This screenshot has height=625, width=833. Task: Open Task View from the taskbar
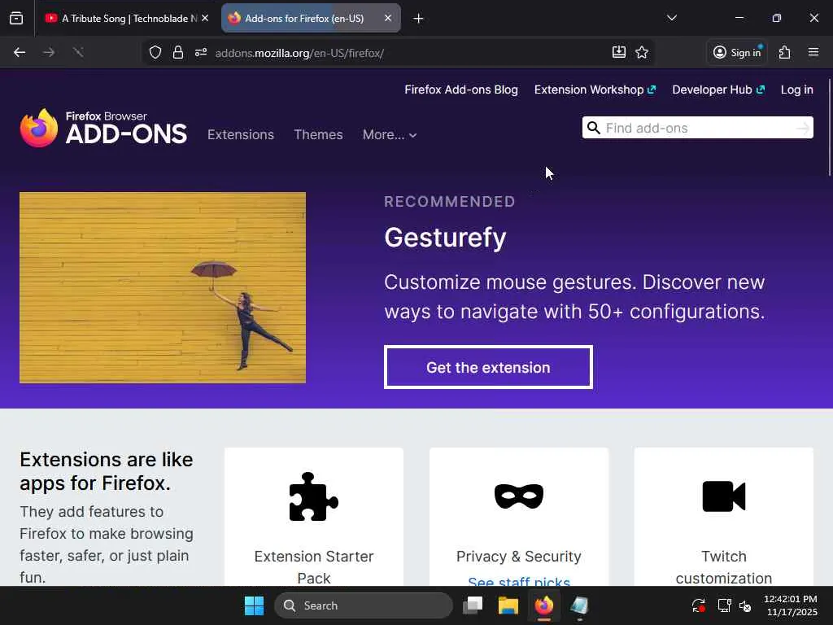(473, 605)
